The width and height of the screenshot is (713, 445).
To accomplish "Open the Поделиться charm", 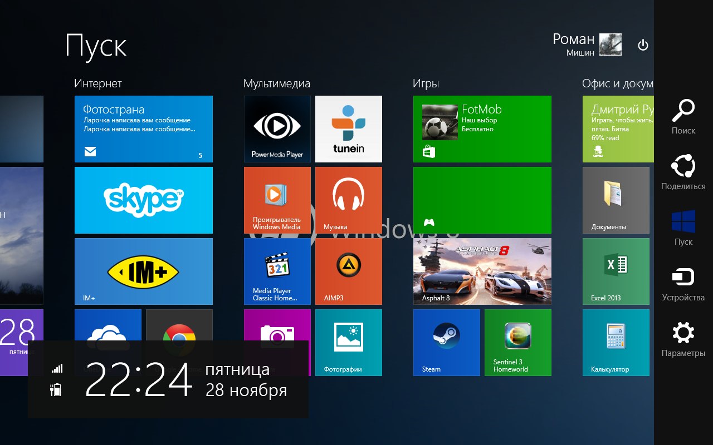I will [683, 172].
